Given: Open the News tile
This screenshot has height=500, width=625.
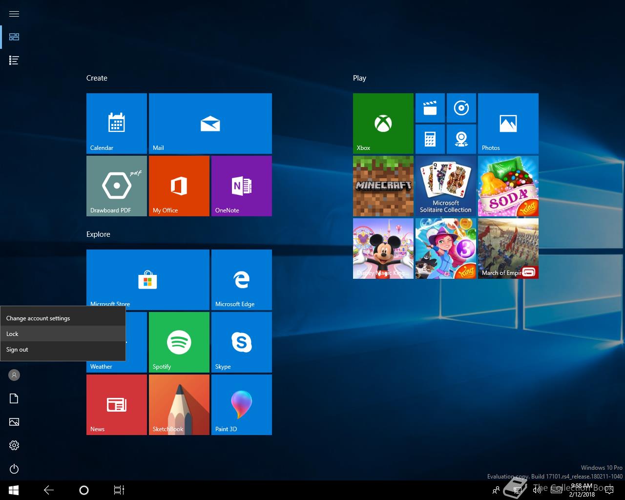Looking at the screenshot, I should [117, 405].
